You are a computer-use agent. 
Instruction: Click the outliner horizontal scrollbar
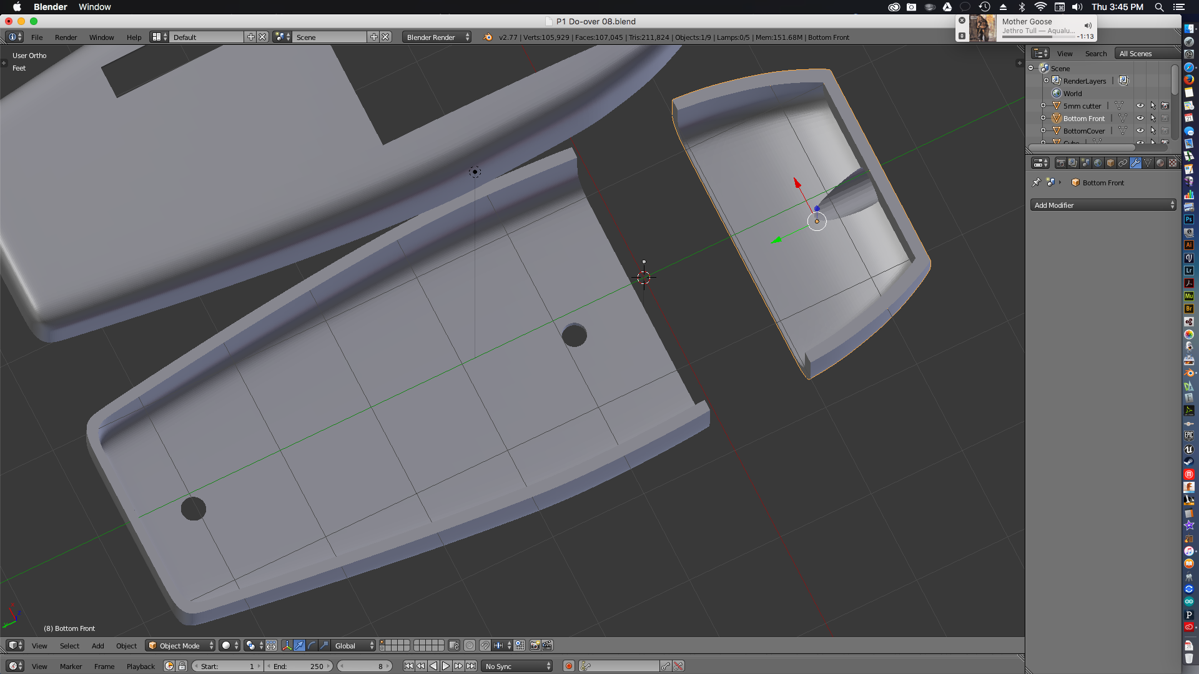tap(1081, 148)
